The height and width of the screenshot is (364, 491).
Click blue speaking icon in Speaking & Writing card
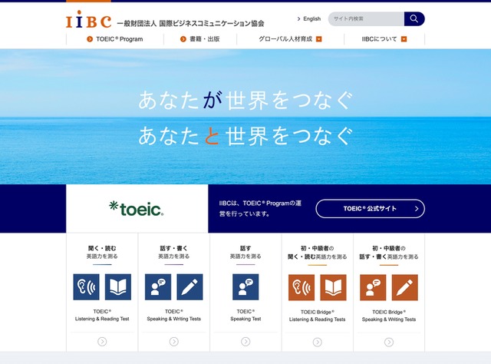(x=158, y=287)
